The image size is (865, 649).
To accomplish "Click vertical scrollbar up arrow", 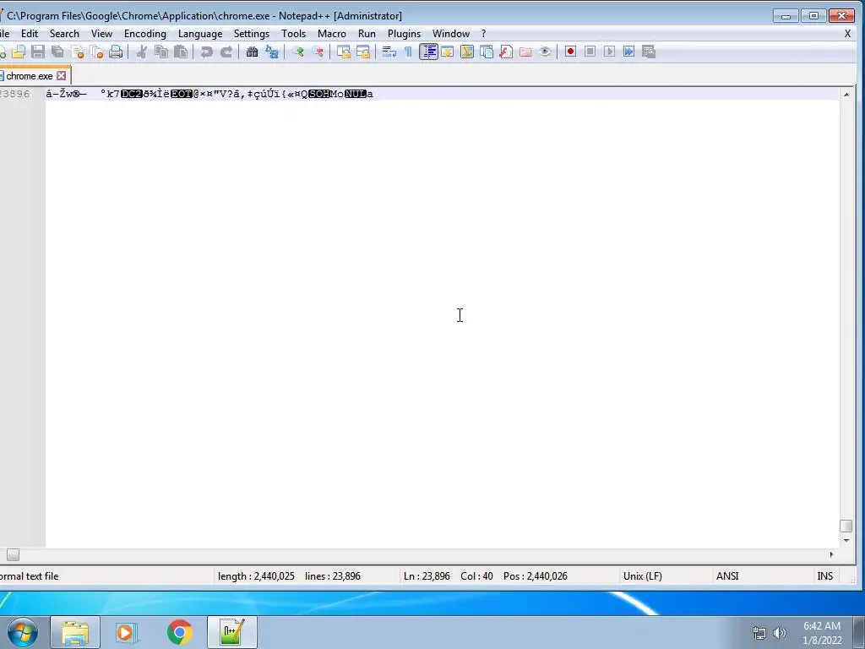I will point(846,95).
